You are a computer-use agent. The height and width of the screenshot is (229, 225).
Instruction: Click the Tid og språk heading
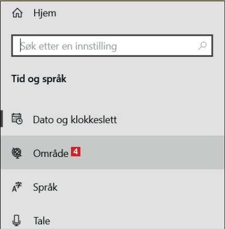pos(39,78)
